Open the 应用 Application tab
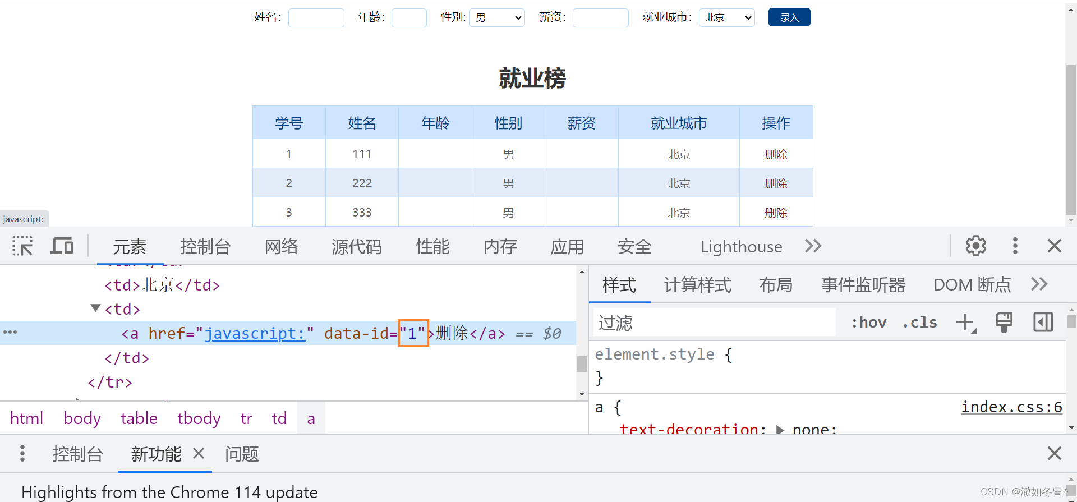 tap(567, 246)
